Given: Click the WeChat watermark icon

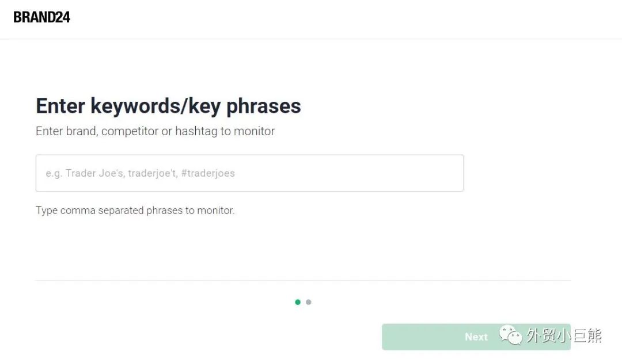Looking at the screenshot, I should click(x=510, y=334).
